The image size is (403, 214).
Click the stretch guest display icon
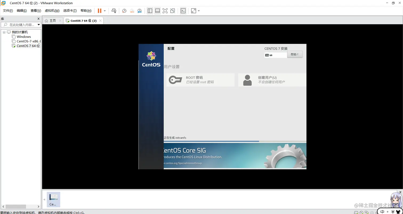coord(194,11)
